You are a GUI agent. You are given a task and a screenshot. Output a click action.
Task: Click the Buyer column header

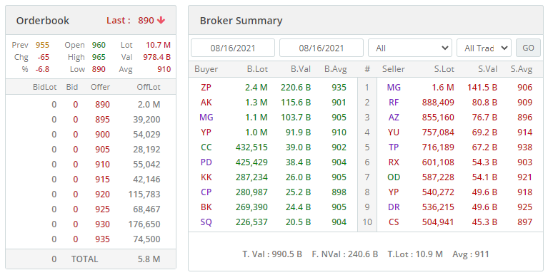point(206,69)
